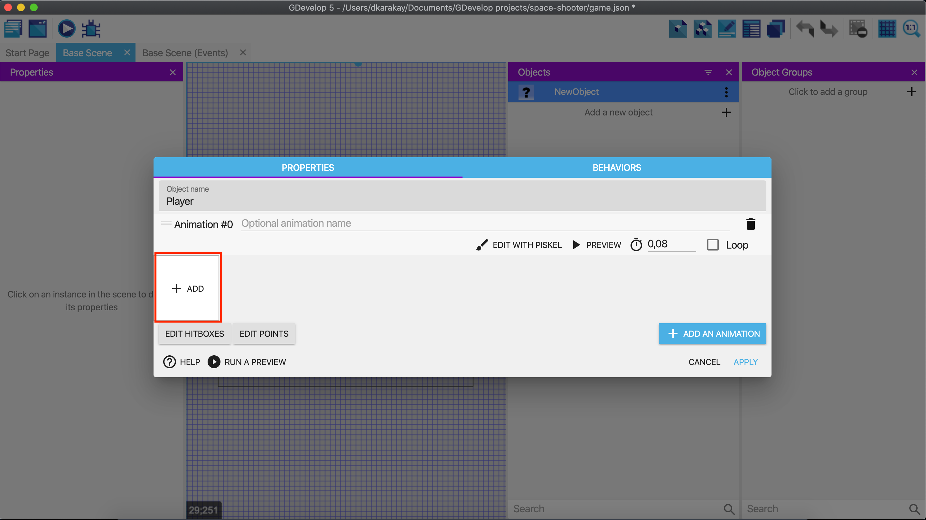Click the Object name field
The height and width of the screenshot is (520, 926).
click(x=462, y=201)
